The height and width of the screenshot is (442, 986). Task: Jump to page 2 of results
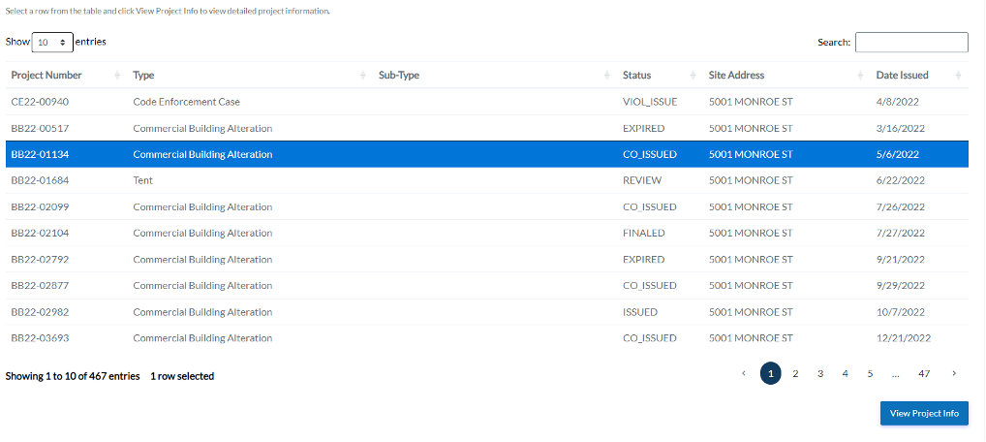(x=795, y=374)
